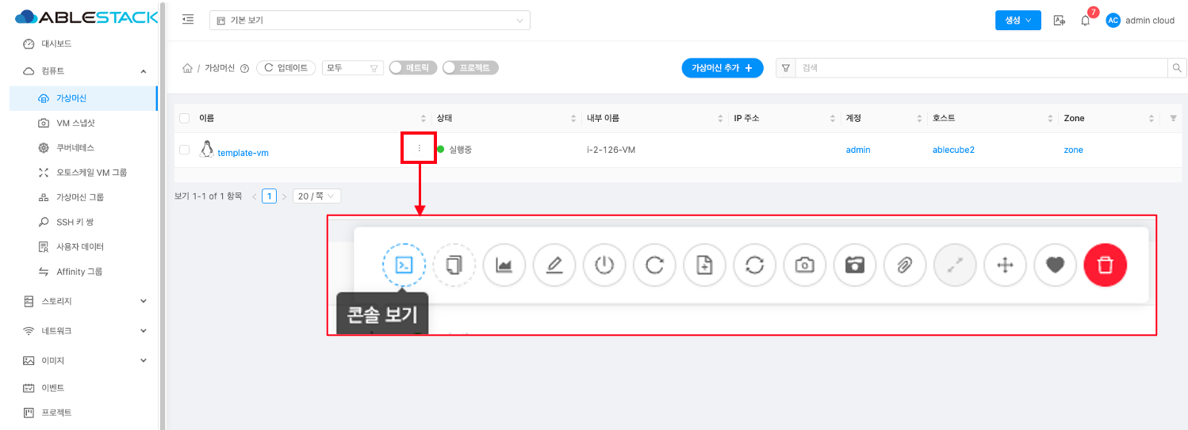Open the metrics chart icon in the action bar
The height and width of the screenshot is (430, 1188).
504,265
